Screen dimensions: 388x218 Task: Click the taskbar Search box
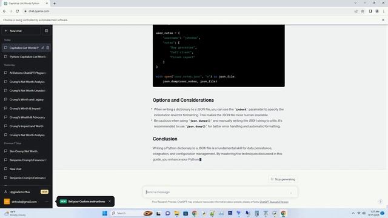coord(132,213)
